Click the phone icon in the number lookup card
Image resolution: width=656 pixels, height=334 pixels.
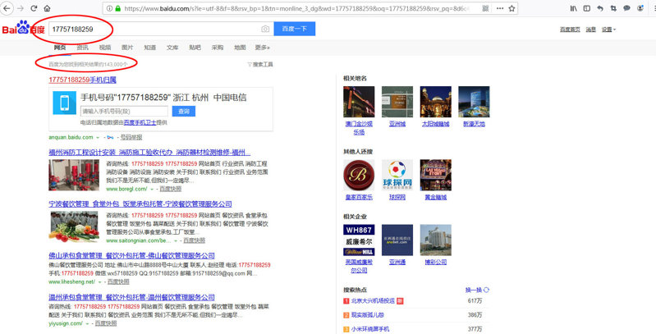coord(64,103)
